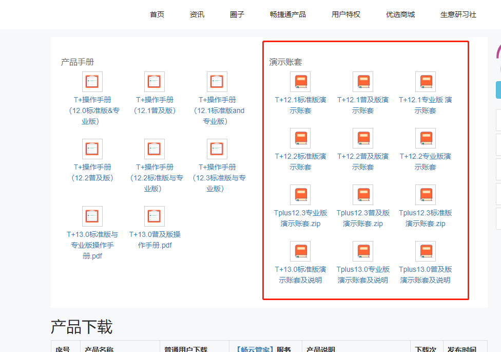Open the 首页 navigation item
Screen dimensions: 501x352
157,14
